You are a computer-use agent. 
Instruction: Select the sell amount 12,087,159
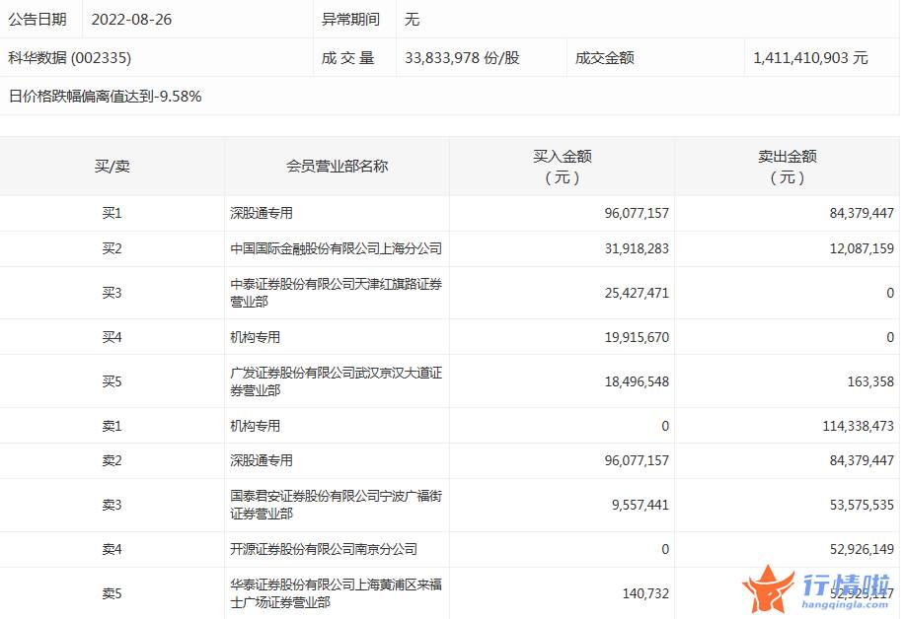pyautogui.click(x=862, y=248)
